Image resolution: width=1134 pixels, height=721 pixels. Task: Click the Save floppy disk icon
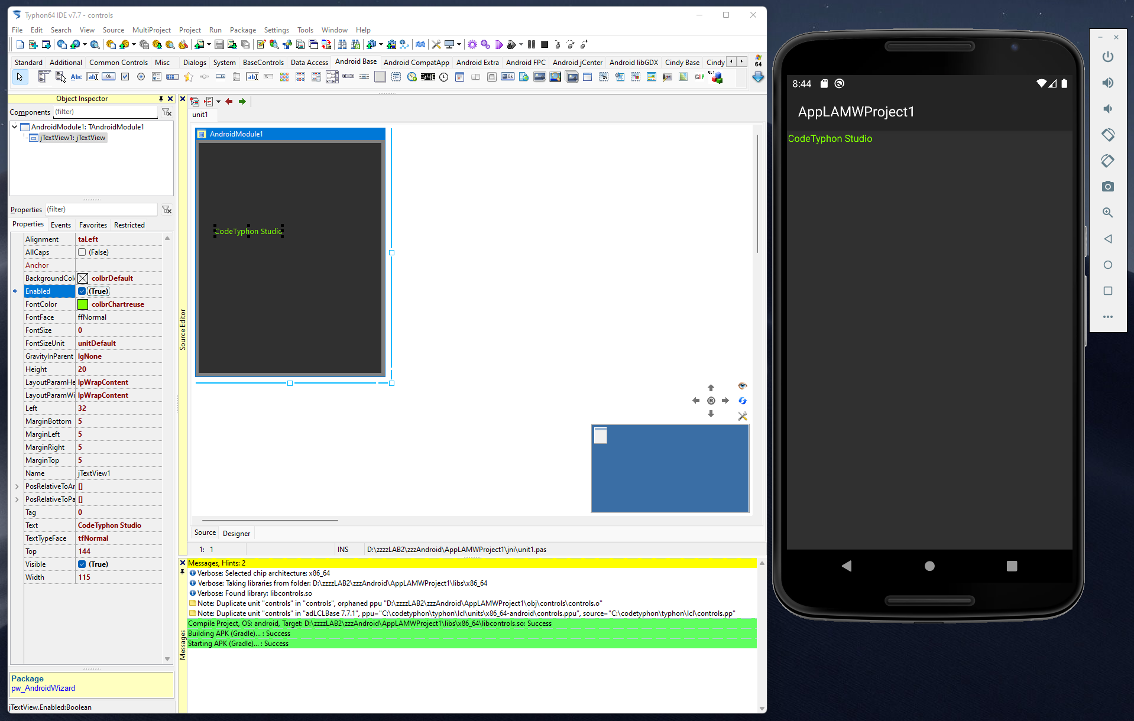[219, 44]
